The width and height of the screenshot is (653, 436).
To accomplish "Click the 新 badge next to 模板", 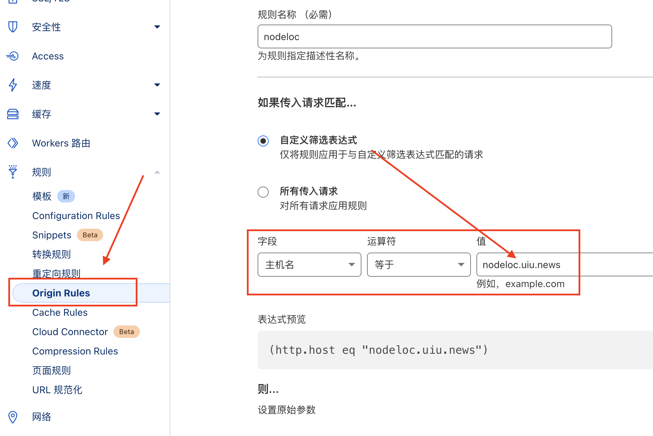I will pyautogui.click(x=66, y=196).
